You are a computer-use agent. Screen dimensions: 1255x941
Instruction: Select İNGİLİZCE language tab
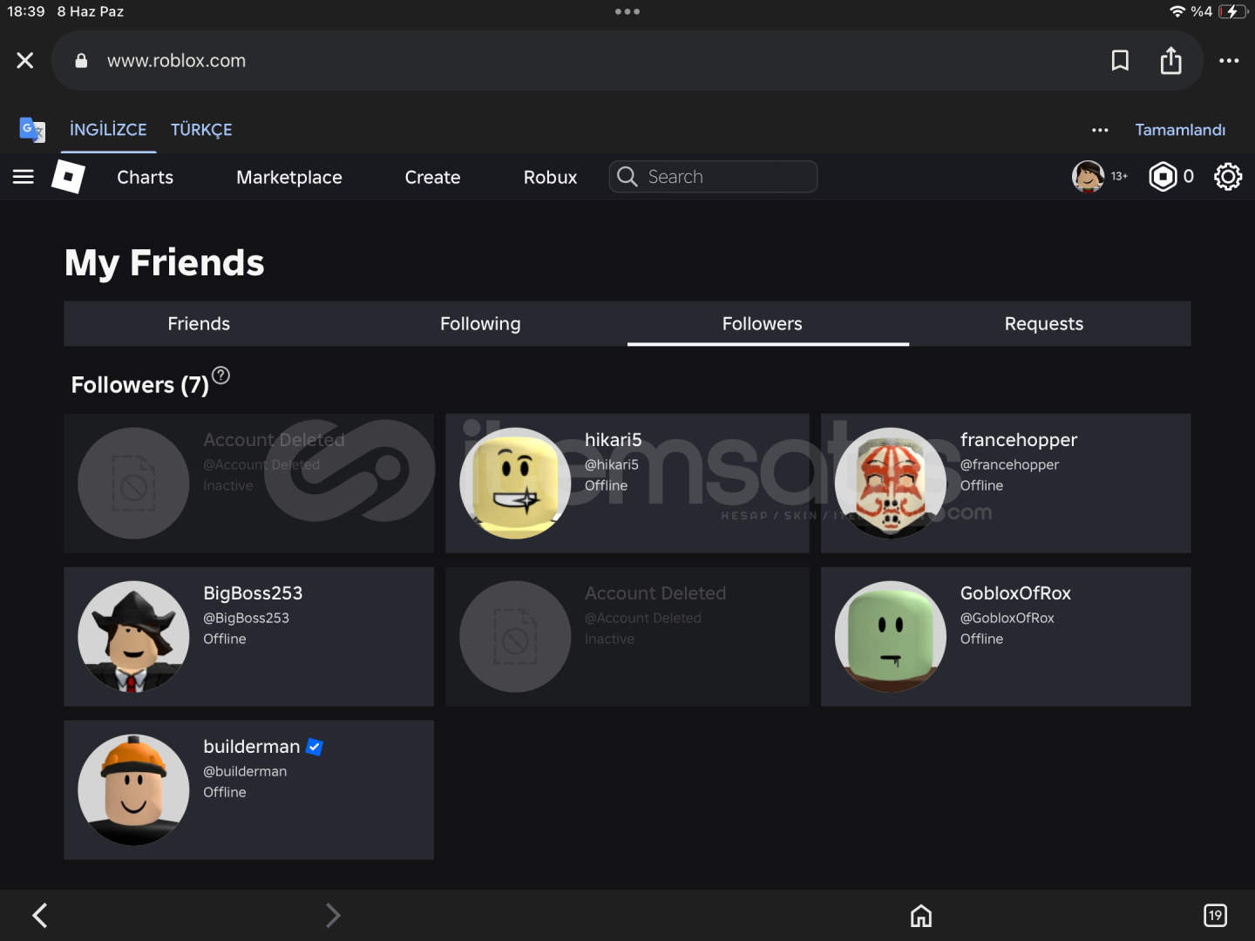108,130
